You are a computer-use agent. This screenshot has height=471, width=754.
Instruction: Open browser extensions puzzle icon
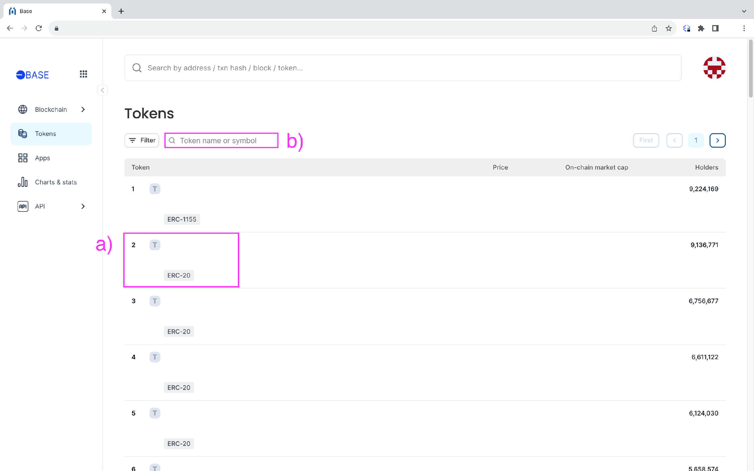701,29
